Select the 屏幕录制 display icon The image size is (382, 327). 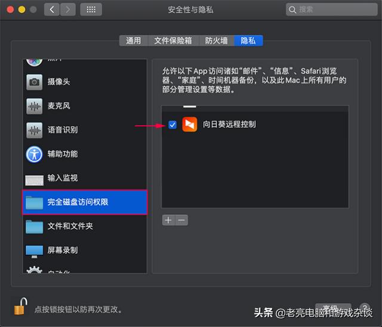[35, 251]
